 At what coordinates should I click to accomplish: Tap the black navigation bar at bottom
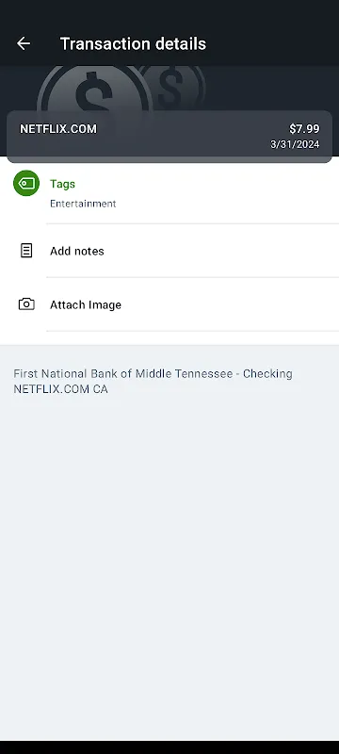coord(169,747)
